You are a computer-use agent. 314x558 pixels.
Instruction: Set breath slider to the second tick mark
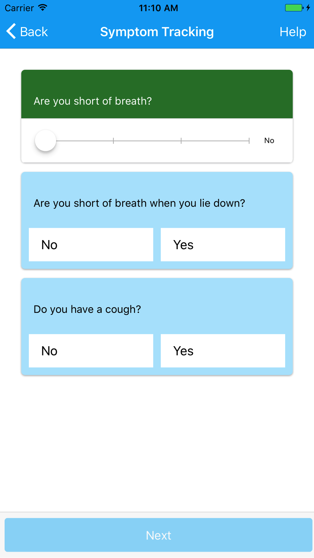coord(113,141)
